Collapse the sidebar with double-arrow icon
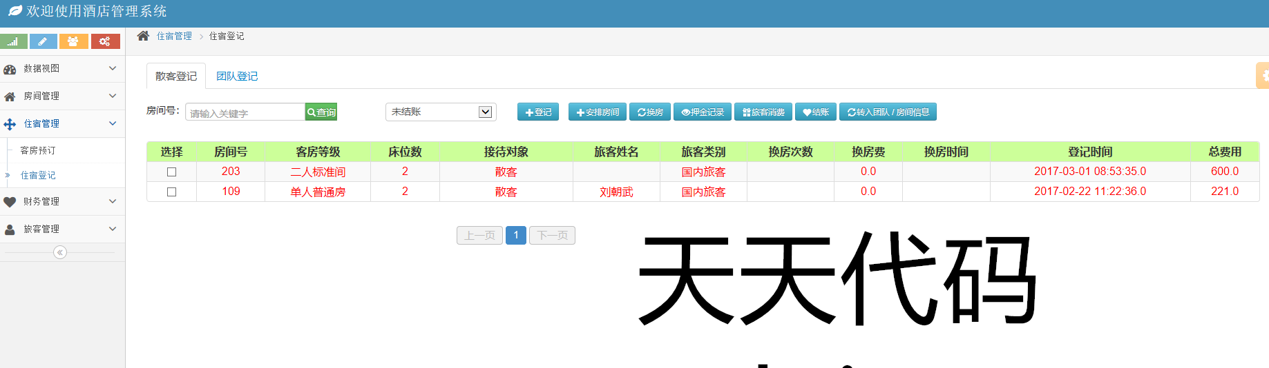The width and height of the screenshot is (1269, 368). 60,252
